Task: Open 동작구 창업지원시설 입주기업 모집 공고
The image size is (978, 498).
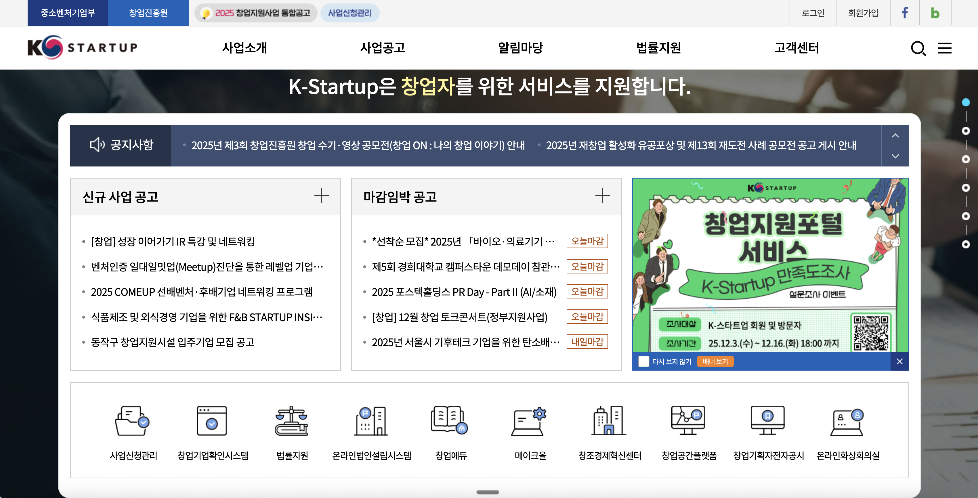Action: coord(173,342)
